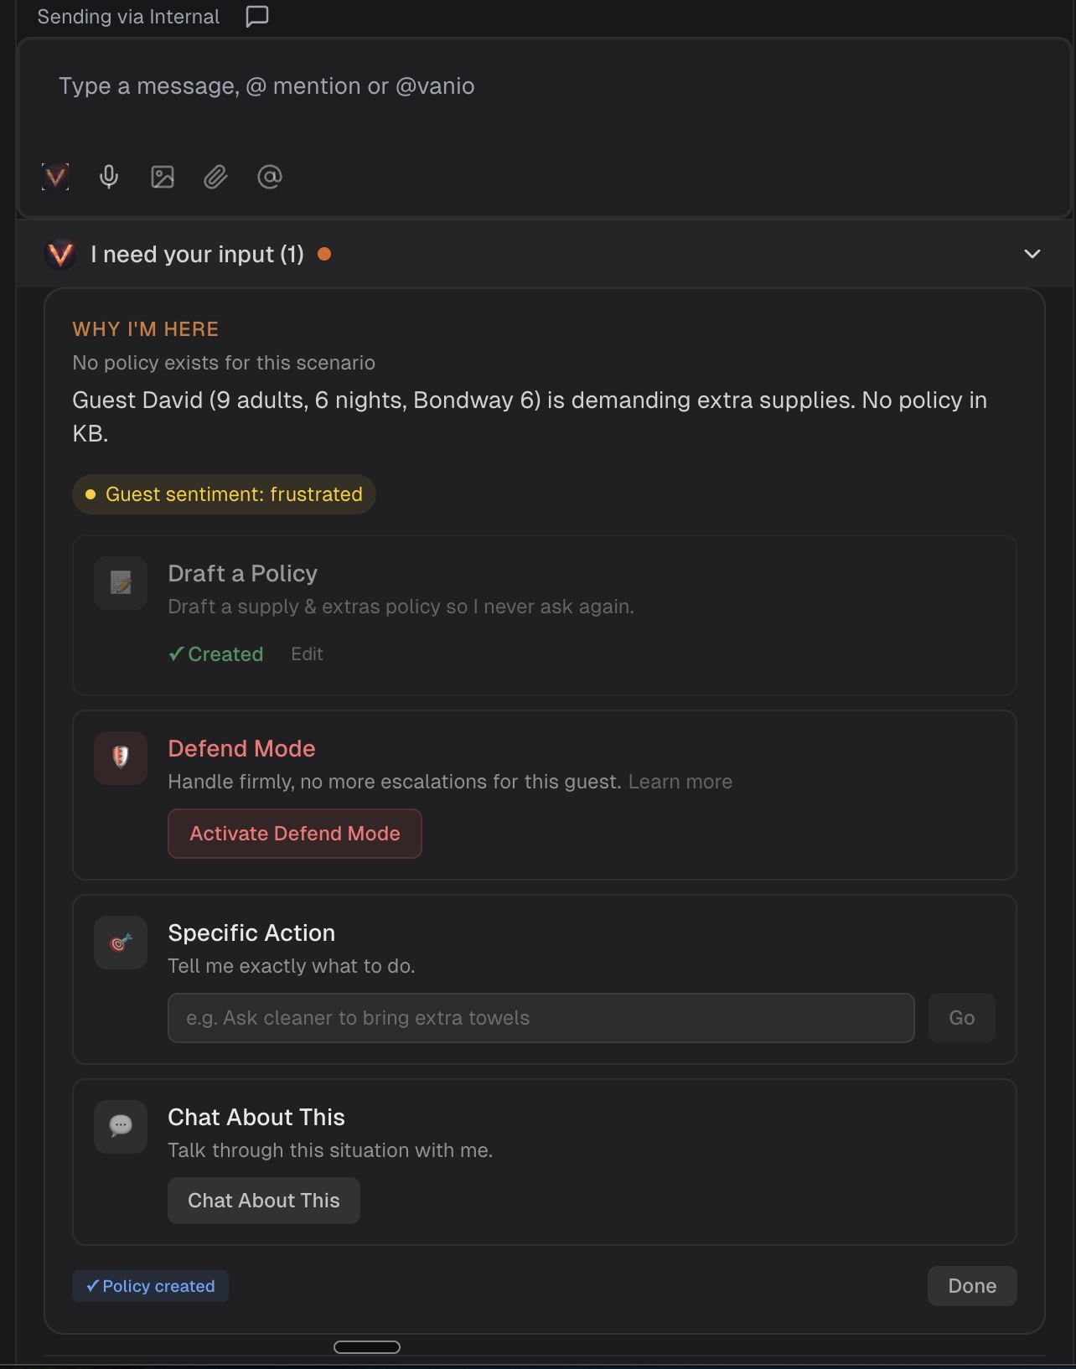Viewport: 1076px width, 1369px height.
Task: Click the Chat About This speech bubble icon
Action: [x=121, y=1126]
